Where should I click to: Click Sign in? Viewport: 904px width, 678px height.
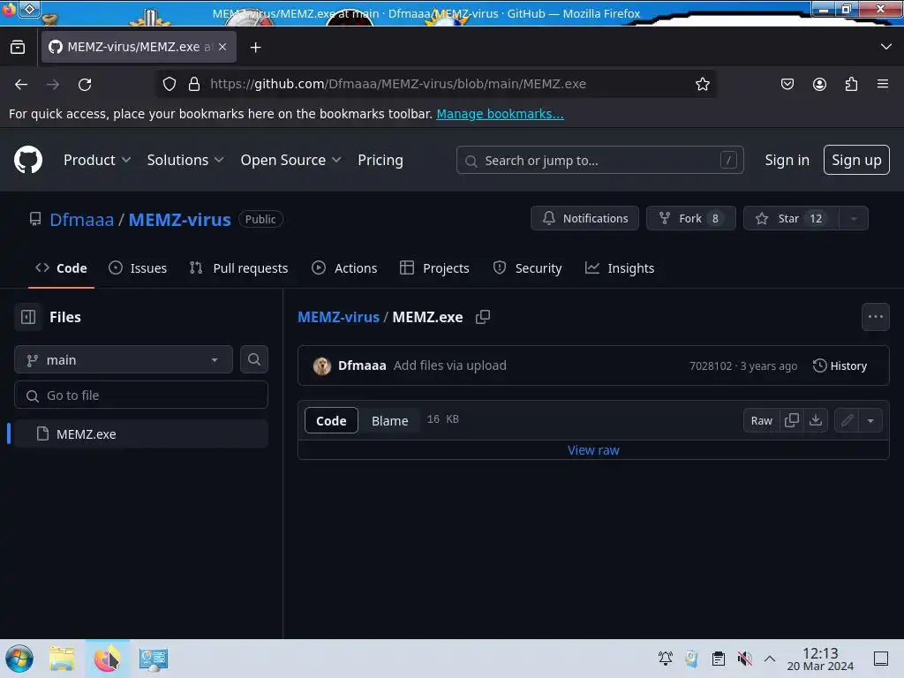click(787, 160)
